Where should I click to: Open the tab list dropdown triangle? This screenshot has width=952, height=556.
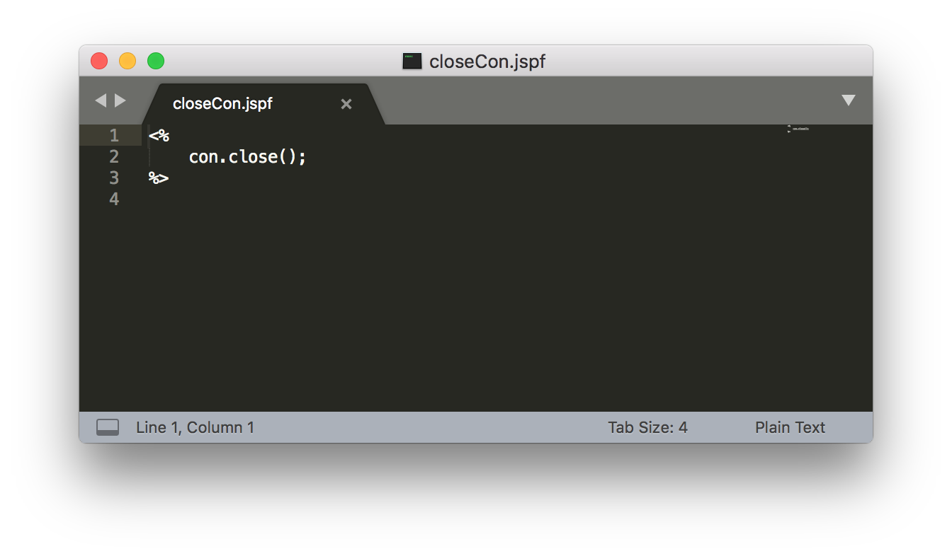(x=849, y=100)
